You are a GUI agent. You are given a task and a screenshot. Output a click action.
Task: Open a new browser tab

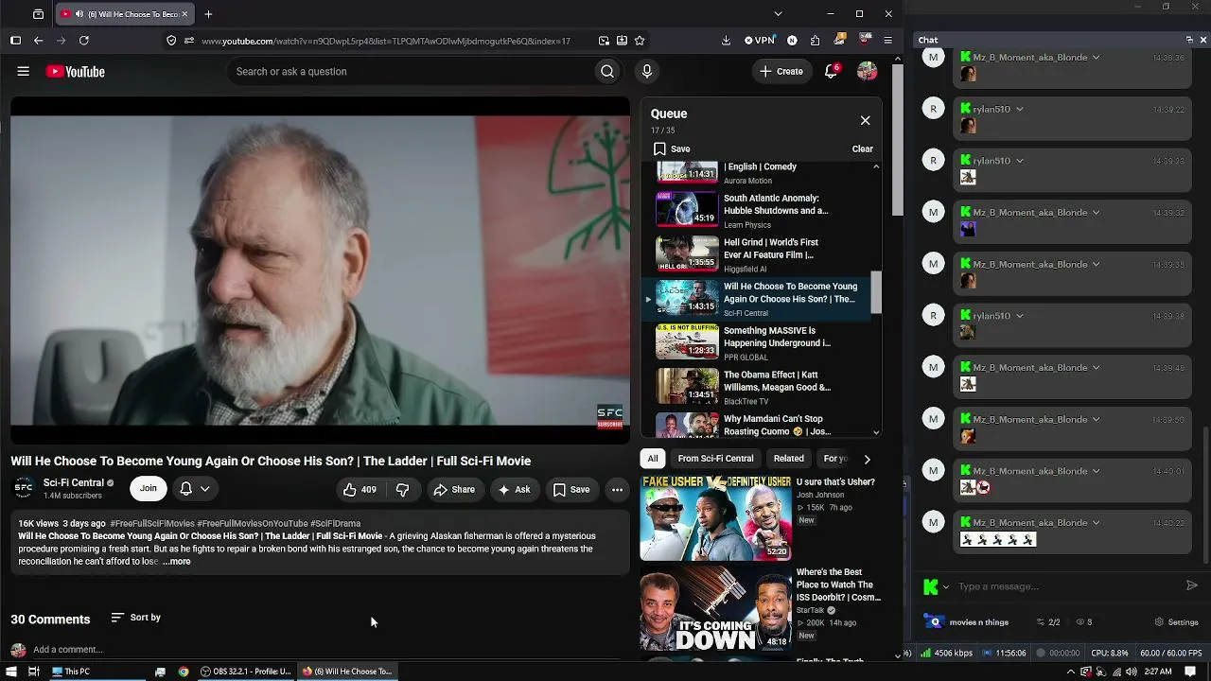[x=208, y=14]
